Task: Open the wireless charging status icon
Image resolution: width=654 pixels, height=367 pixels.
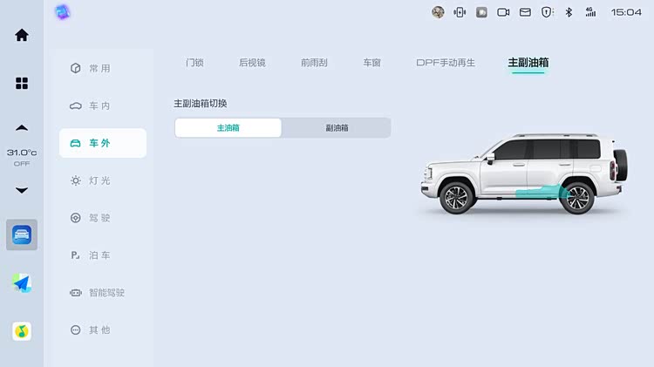Action: 460,12
